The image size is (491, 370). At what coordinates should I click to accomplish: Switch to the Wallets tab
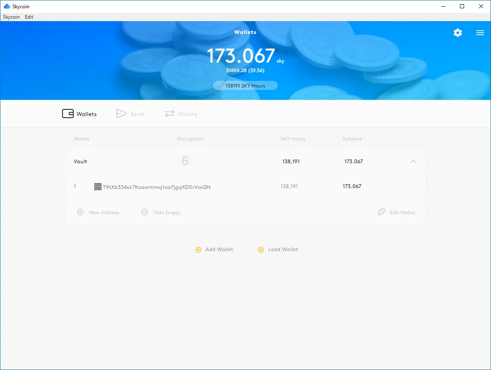(x=79, y=114)
